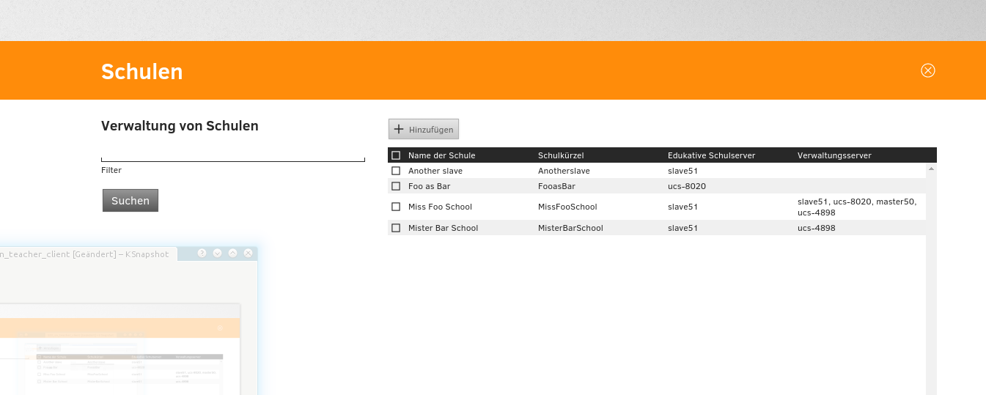Open the Mister Bar School entry
This screenshot has width=986, height=395.
tap(443, 228)
